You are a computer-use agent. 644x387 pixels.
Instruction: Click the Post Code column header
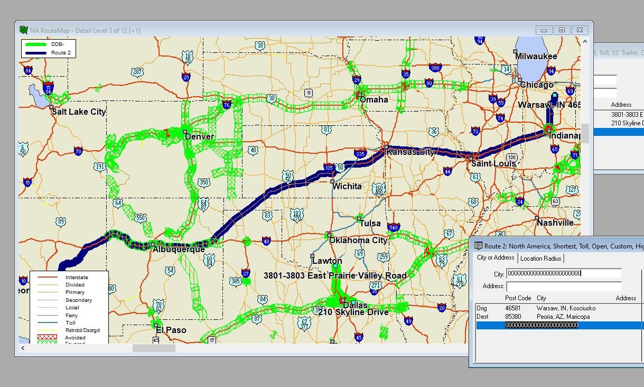(x=518, y=298)
